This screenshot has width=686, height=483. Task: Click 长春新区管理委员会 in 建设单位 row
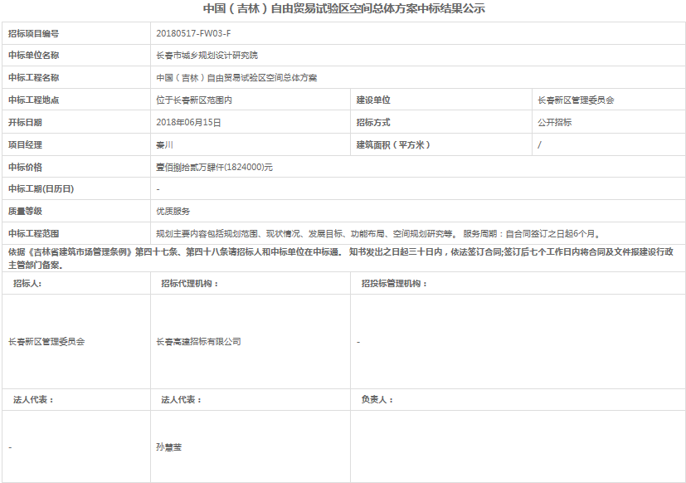[x=576, y=100]
